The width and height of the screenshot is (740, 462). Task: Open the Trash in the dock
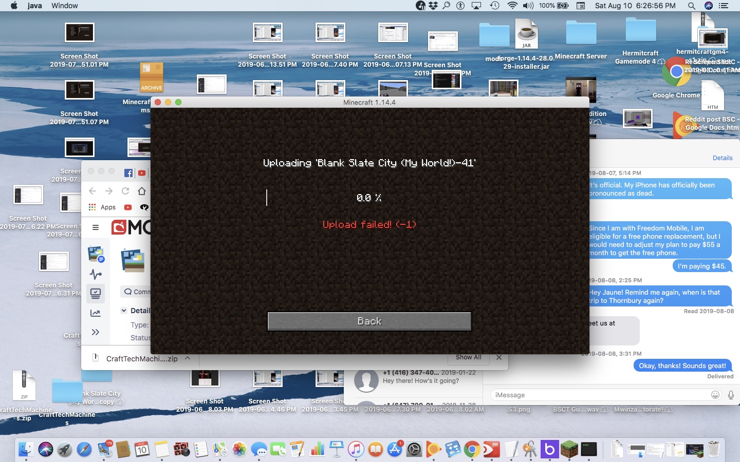tap(714, 450)
